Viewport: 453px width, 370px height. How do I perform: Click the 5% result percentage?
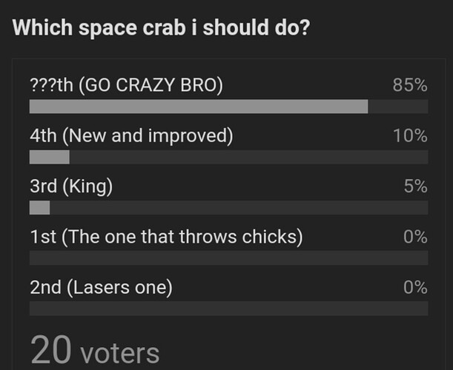(415, 186)
